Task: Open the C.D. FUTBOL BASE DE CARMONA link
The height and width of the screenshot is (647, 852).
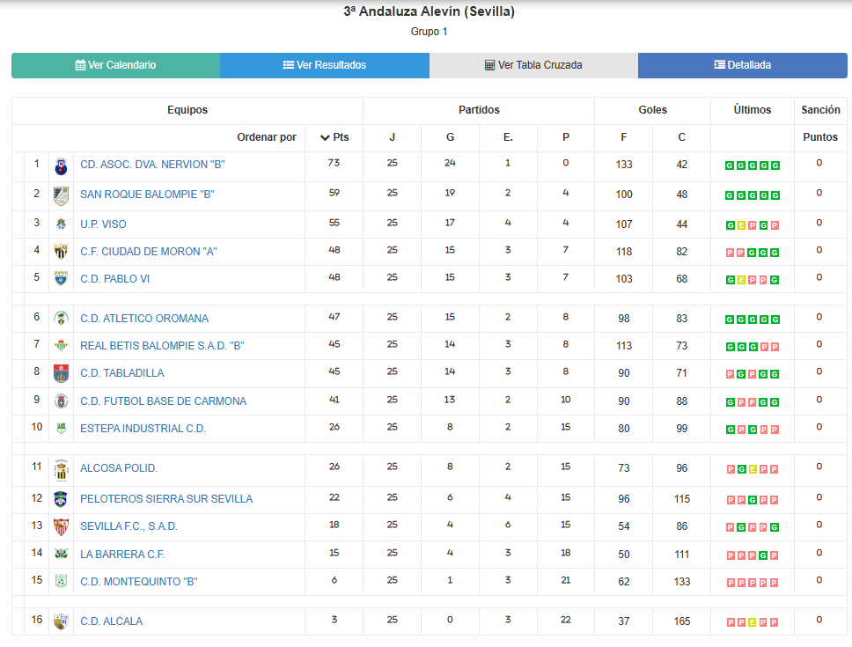Action: click(163, 401)
